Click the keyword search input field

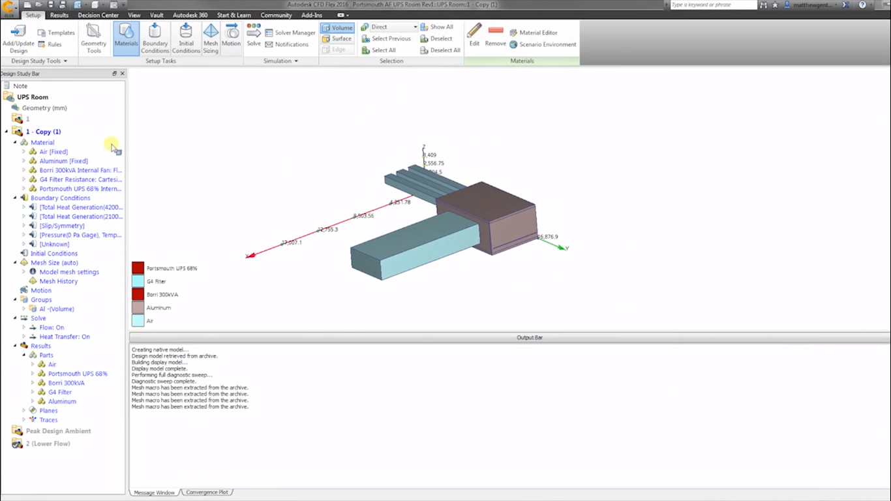pyautogui.click(x=713, y=5)
